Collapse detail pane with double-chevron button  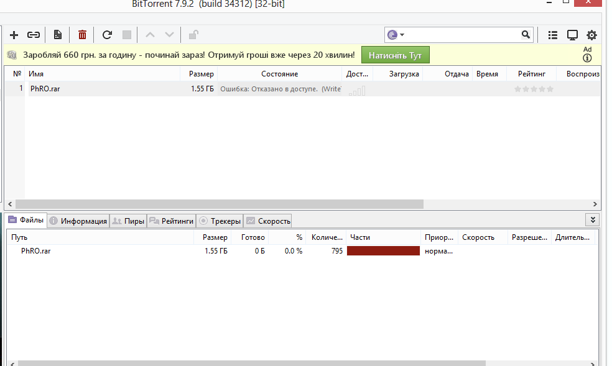click(593, 220)
